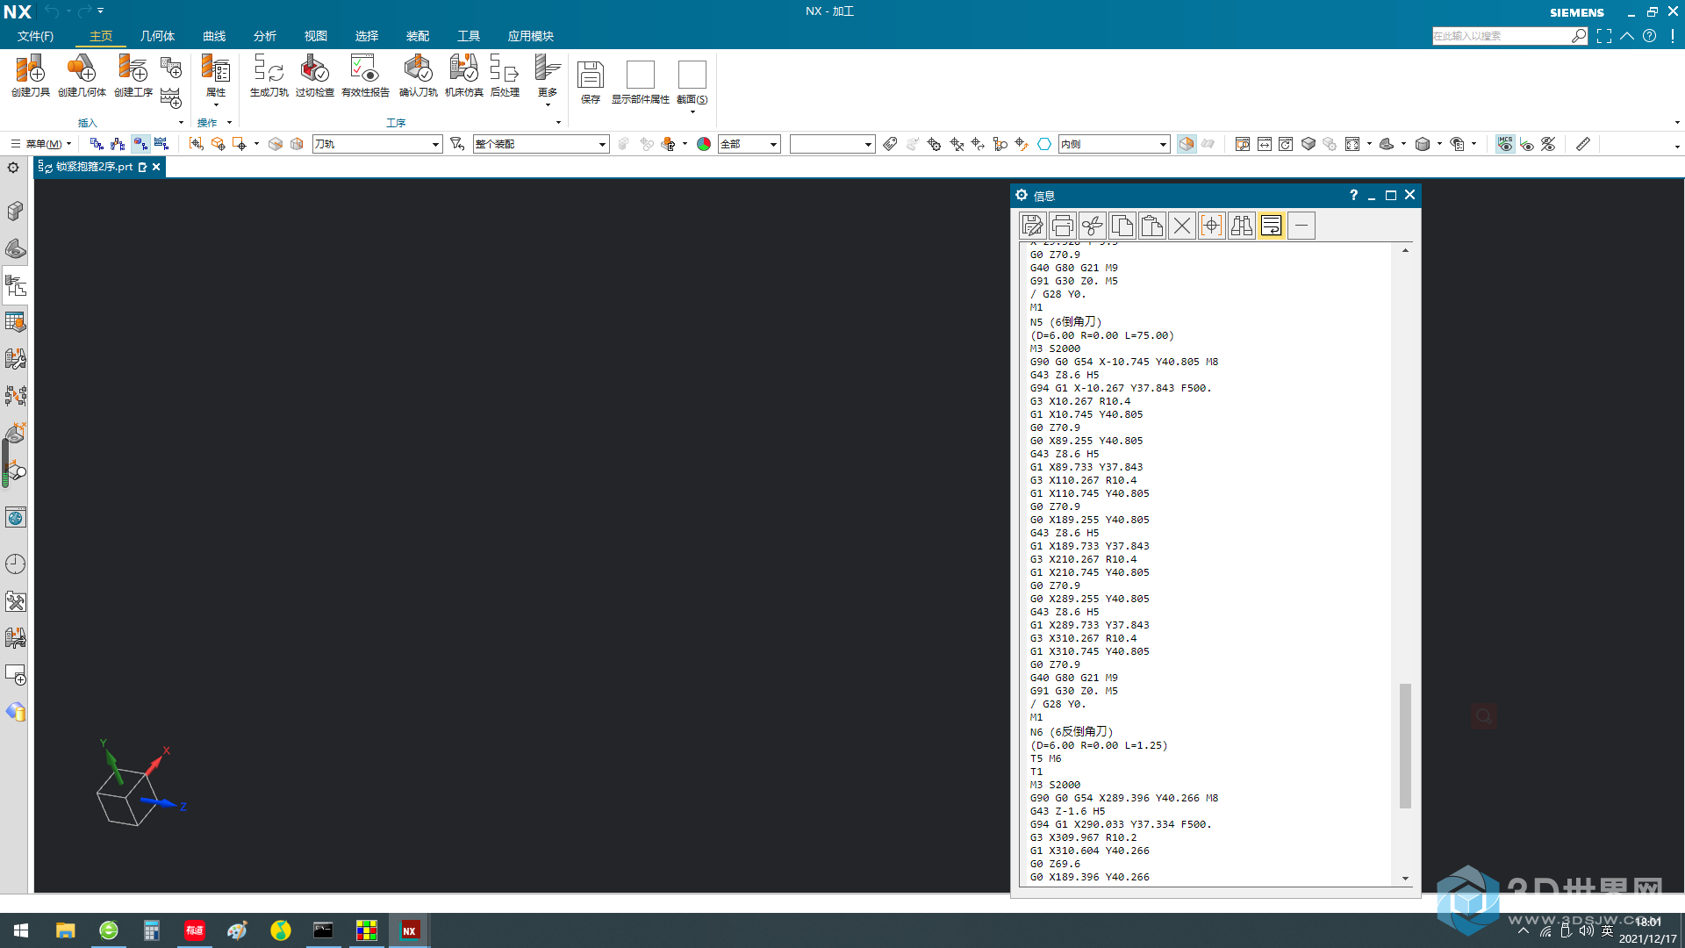Click the 创建工序 (Create Operation) icon
1685x948 pixels.
pyautogui.click(x=133, y=75)
